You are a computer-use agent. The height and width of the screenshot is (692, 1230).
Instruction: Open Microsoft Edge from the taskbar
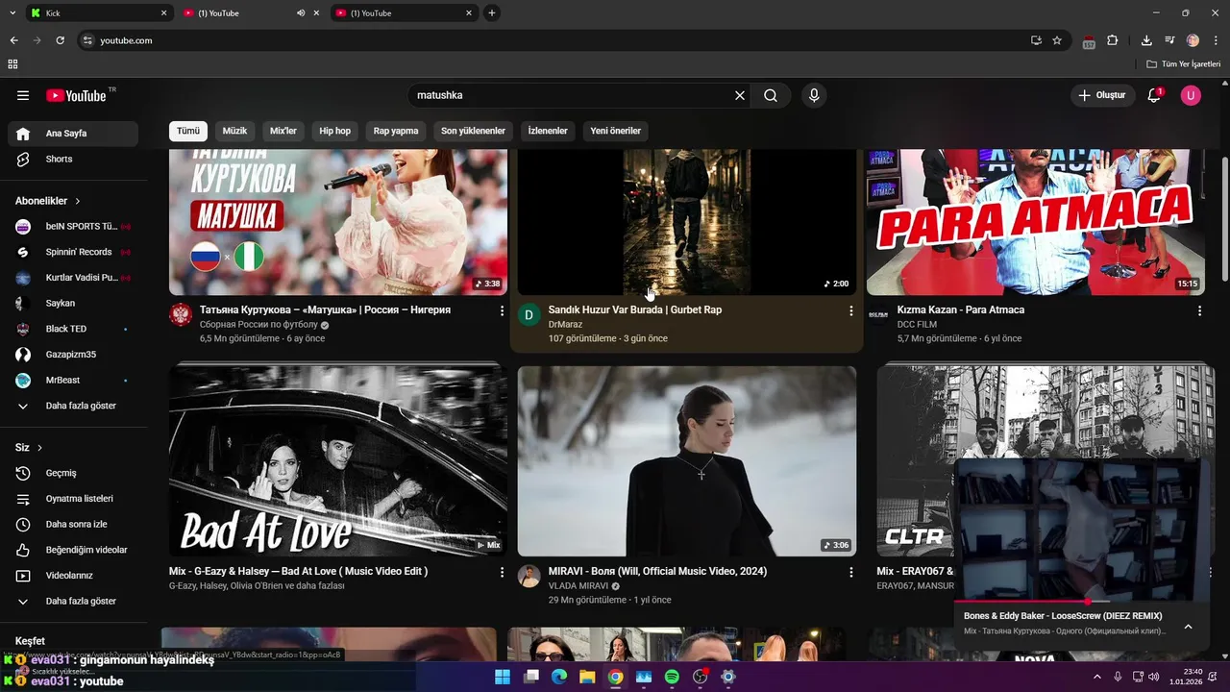(x=559, y=677)
